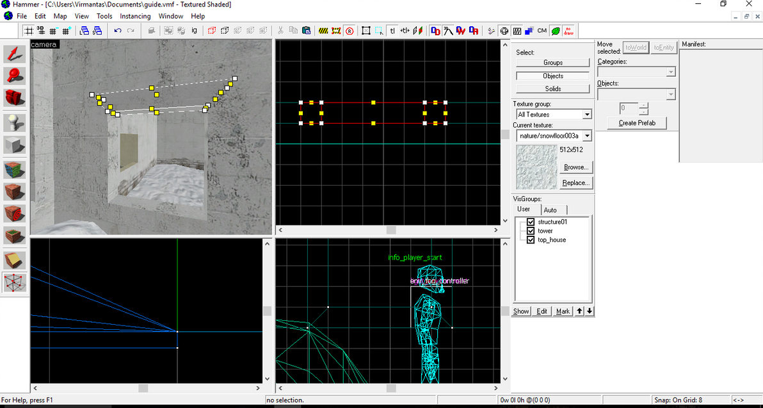Viewport: 763px width, 408px height.
Task: Click the Undo arrow in the toolbar
Action: coord(118,30)
